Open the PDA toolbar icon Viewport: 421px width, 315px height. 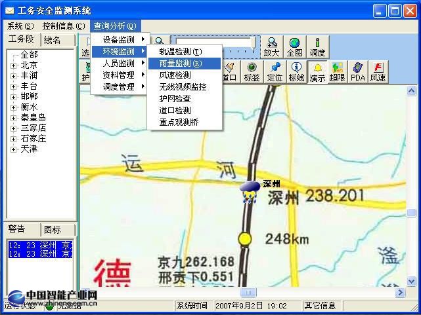click(x=358, y=71)
